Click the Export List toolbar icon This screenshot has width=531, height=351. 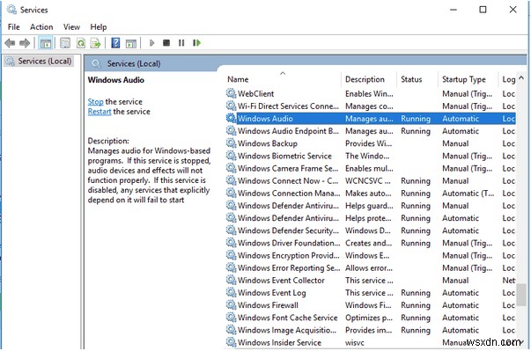point(95,43)
